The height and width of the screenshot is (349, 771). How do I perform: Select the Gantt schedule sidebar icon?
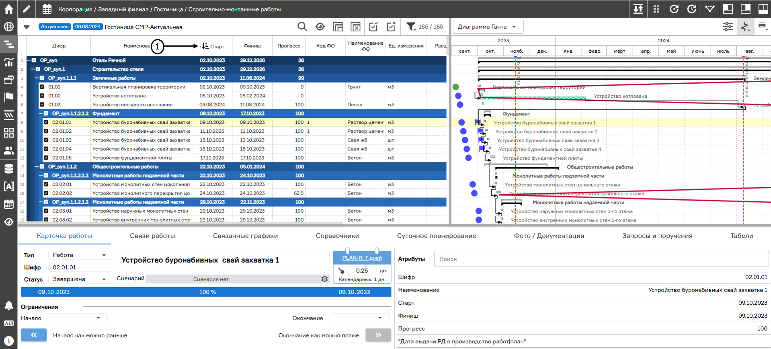pyautogui.click(x=8, y=44)
